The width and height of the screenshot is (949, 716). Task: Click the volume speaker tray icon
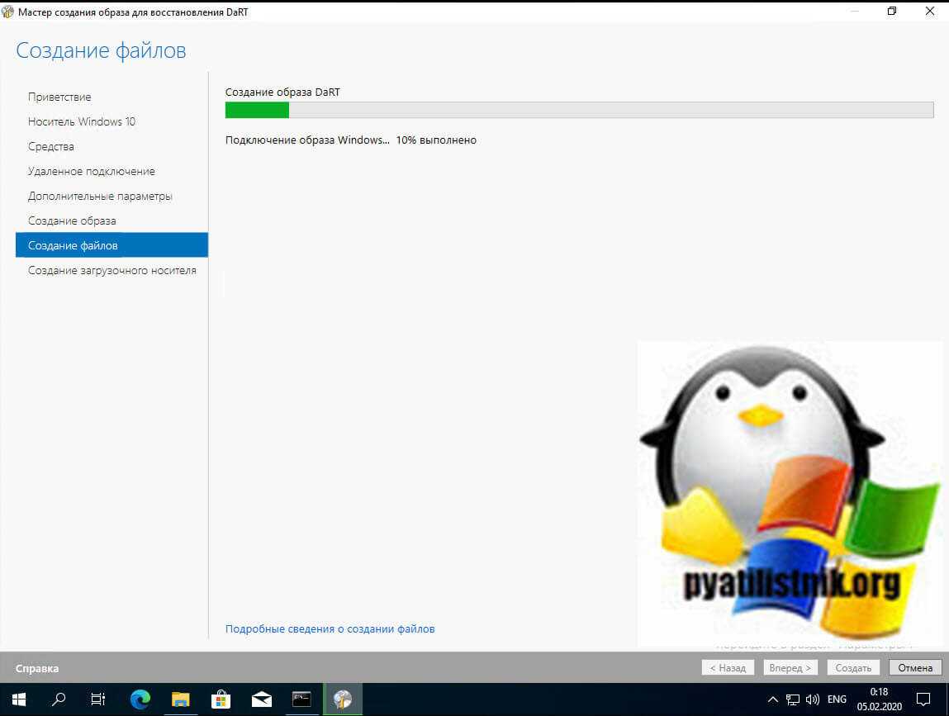pyautogui.click(x=812, y=699)
